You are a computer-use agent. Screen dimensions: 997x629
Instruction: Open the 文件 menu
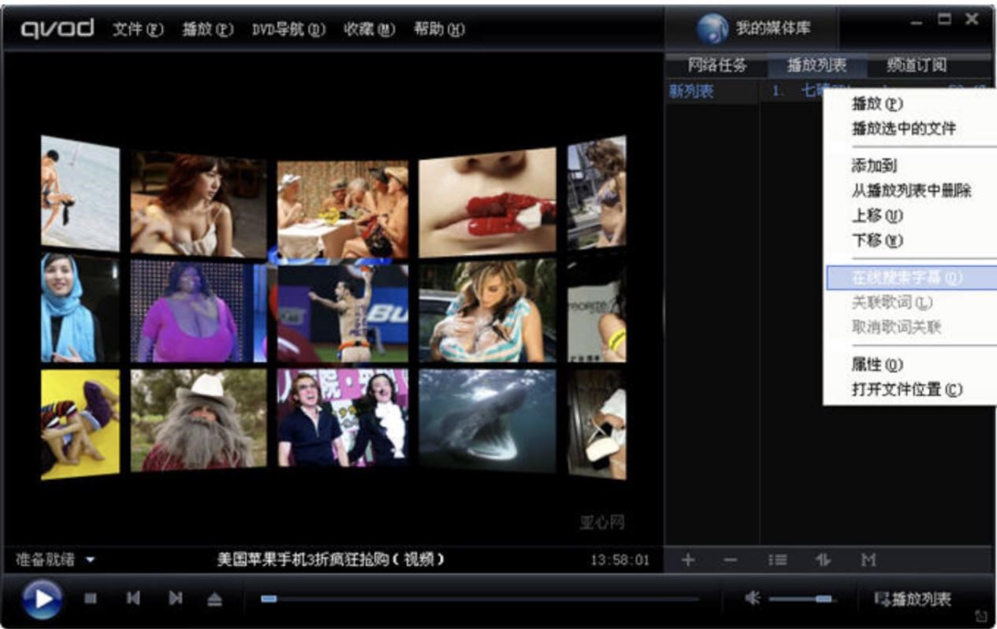(137, 29)
